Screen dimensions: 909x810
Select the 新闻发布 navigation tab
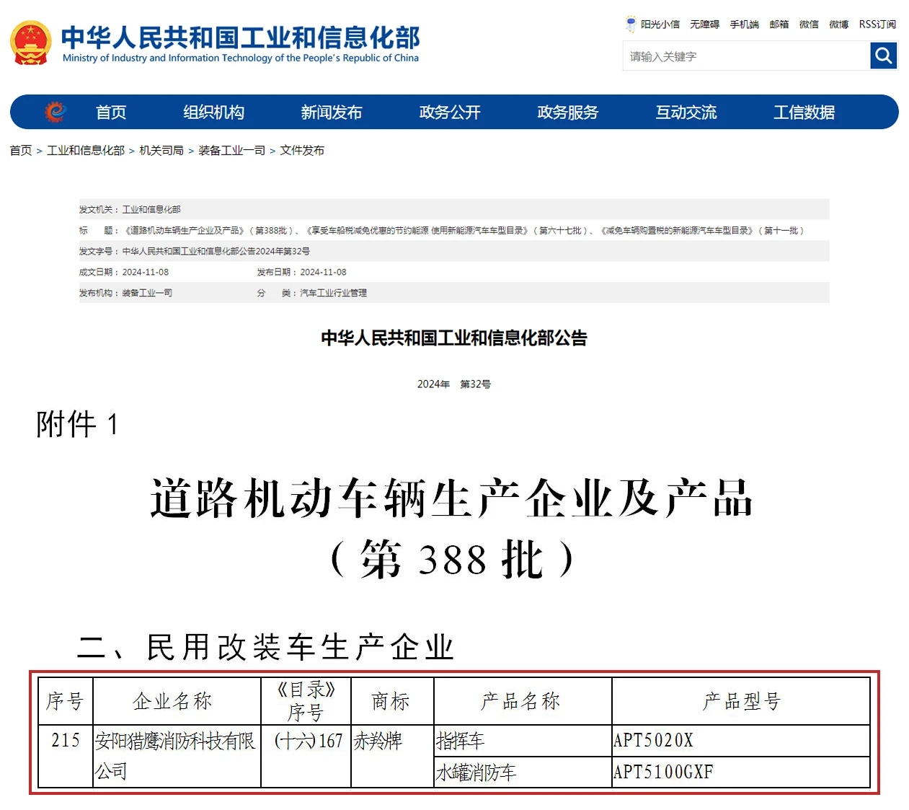point(331,113)
